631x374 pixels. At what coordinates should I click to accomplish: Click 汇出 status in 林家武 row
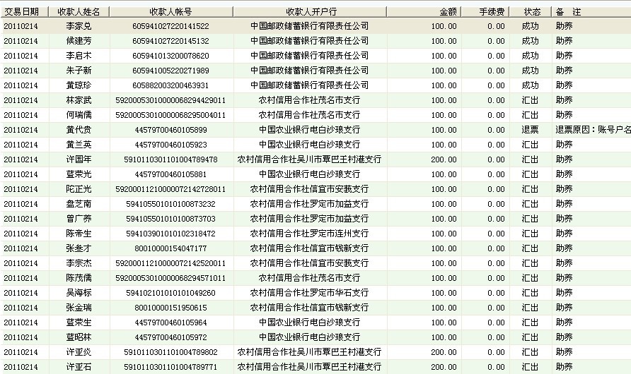[x=530, y=100]
